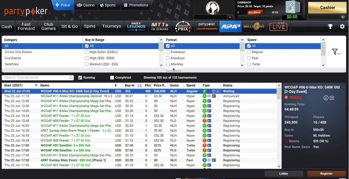
Task: Switch to the Casino tab
Action: point(86,5)
